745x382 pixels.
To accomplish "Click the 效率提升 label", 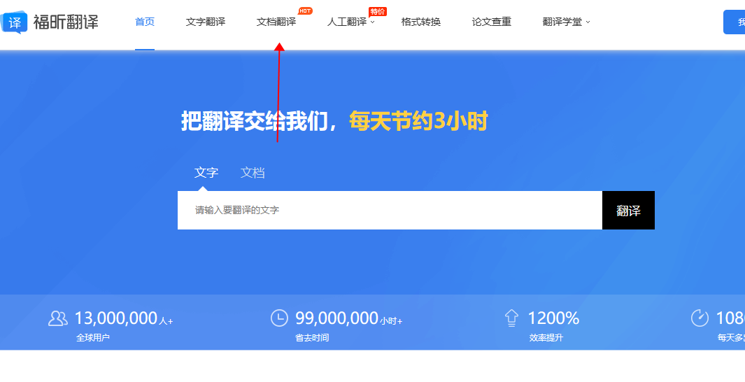I will coord(546,338).
